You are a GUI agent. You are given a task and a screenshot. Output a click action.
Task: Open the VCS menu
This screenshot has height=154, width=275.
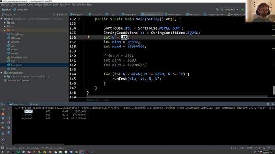pyautogui.click(x=74, y=5)
